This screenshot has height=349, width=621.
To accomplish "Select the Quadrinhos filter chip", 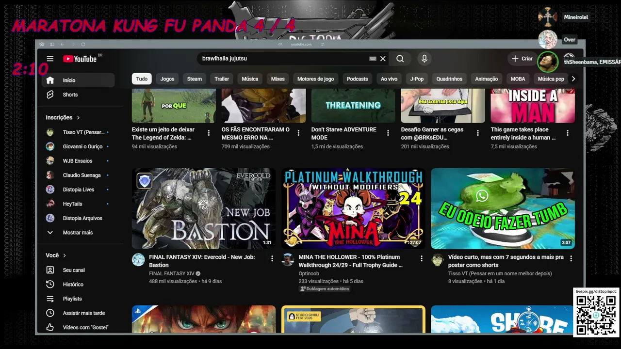I will click(x=449, y=79).
